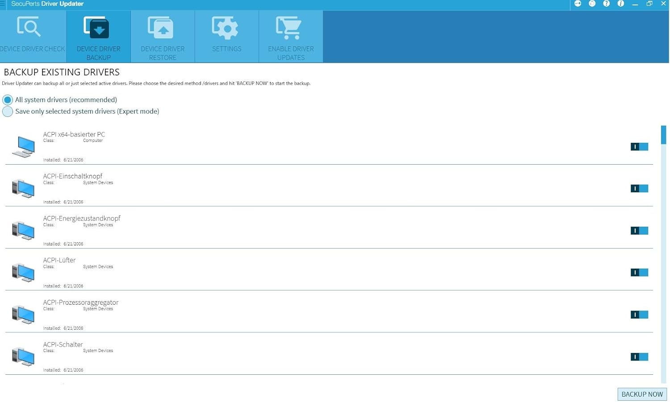
Task: Toggle backup switch for ACPI-Prozessoraggregator
Action: coord(639,315)
